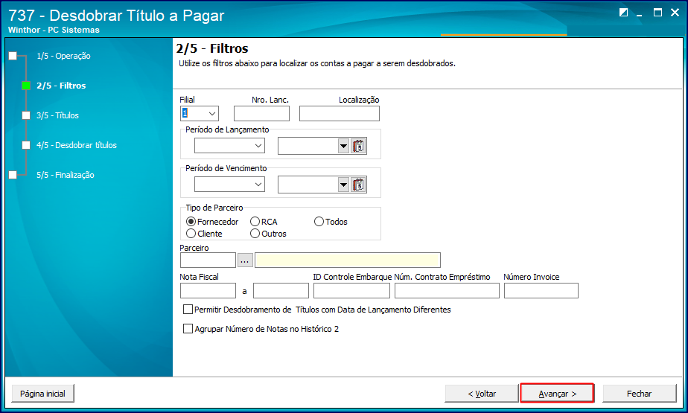
Task: Open step 4/5 - Desdobrar títulos
Action: (x=77, y=146)
